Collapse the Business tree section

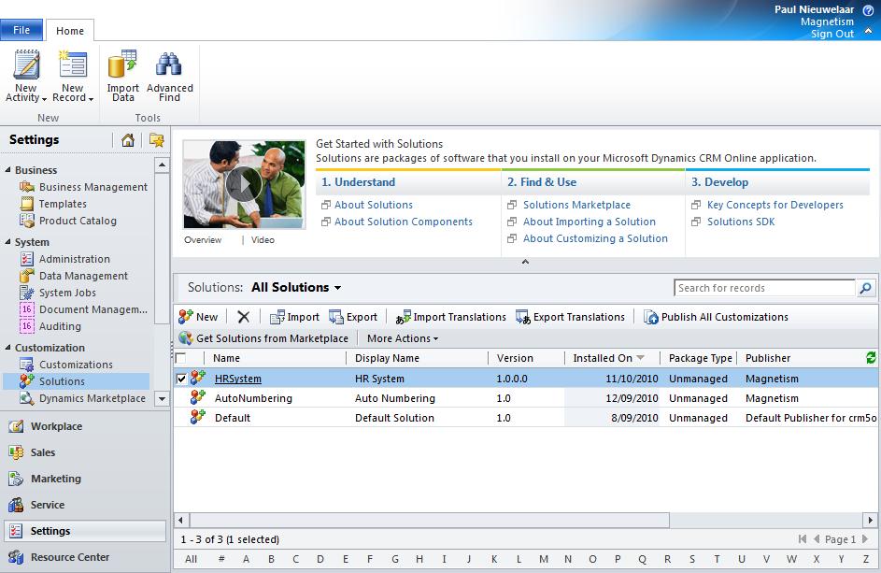pyautogui.click(x=7, y=169)
